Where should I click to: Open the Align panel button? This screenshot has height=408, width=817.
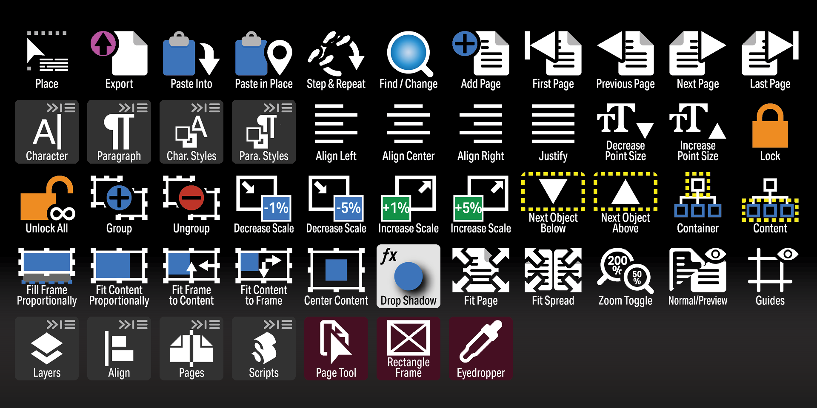[119, 348]
